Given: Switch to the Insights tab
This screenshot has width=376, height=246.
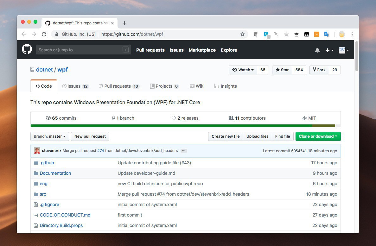Looking at the screenshot, I should click(226, 86).
